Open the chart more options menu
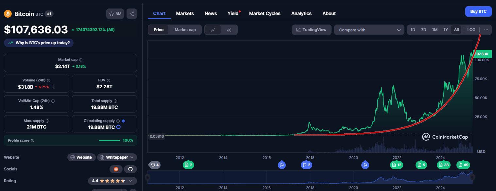The width and height of the screenshot is (496, 191). (486, 30)
